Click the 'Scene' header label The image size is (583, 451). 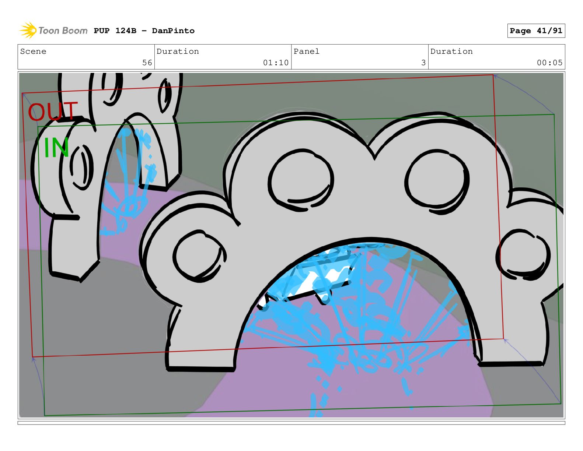coord(33,52)
